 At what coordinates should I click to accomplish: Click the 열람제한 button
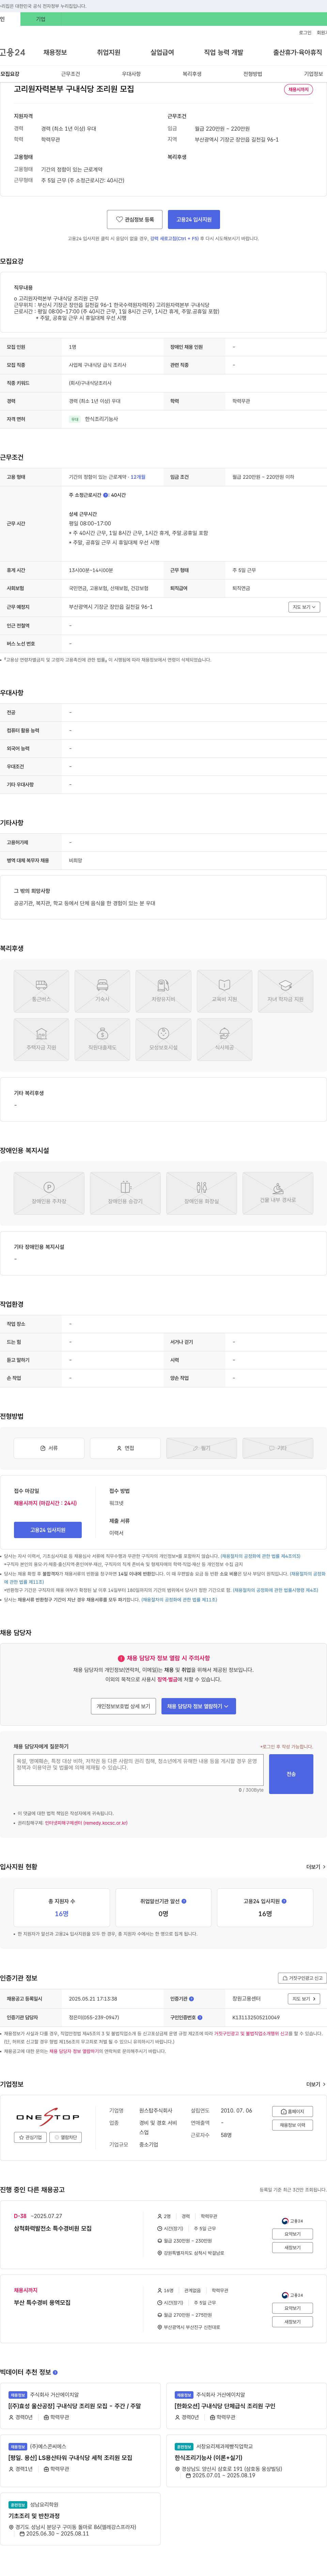pyautogui.click(x=65, y=2137)
